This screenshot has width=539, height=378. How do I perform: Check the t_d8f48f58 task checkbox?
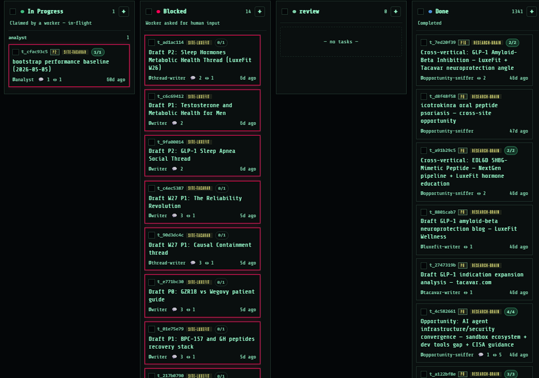pos(423,96)
